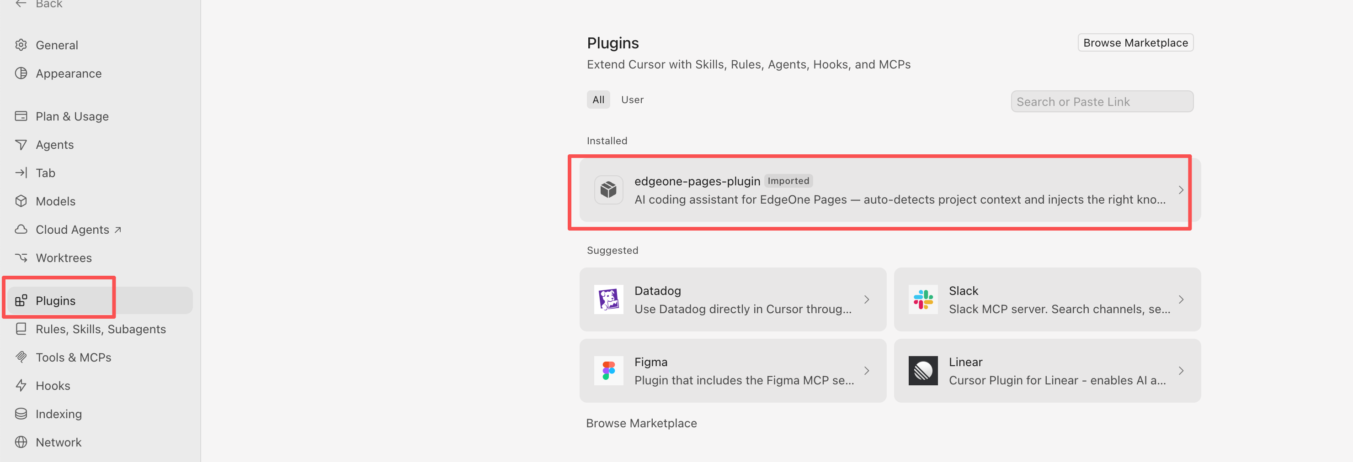Switch to the User tab

pyautogui.click(x=632, y=100)
